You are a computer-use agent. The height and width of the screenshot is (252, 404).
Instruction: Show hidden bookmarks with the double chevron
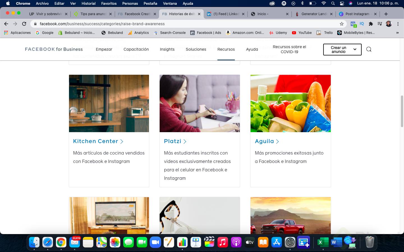coord(397,33)
